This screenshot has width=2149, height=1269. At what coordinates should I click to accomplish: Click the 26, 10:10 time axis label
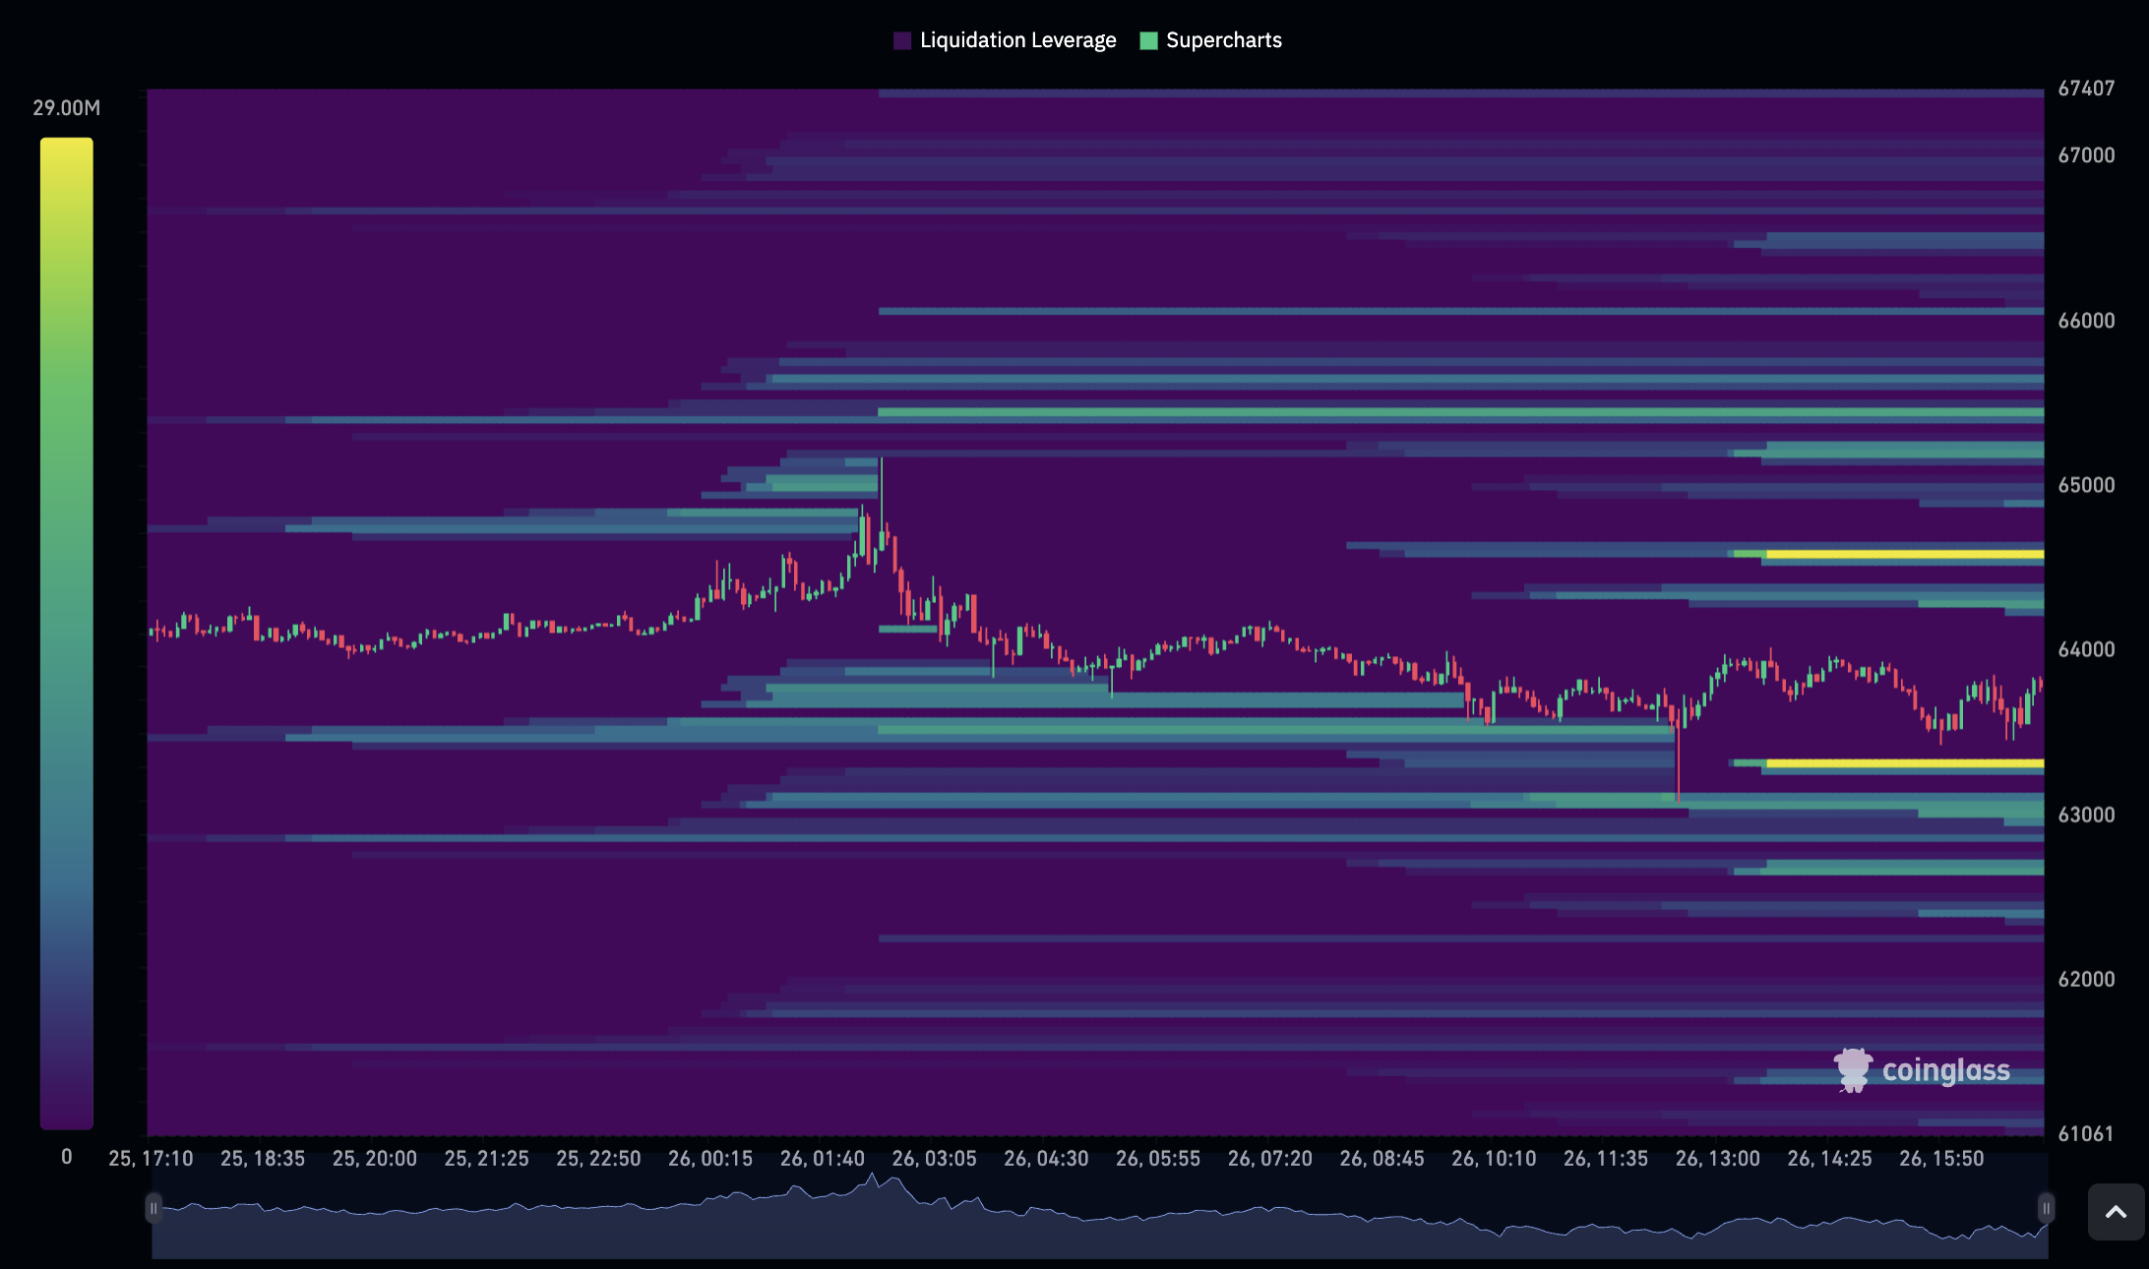(1494, 1159)
